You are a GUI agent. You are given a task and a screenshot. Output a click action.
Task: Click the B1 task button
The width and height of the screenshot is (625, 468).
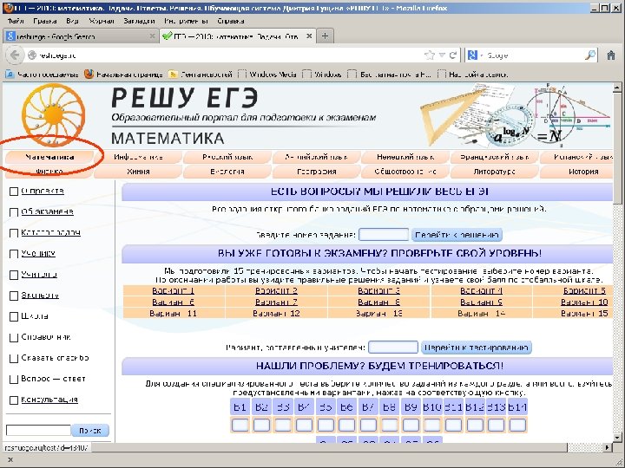click(x=240, y=407)
